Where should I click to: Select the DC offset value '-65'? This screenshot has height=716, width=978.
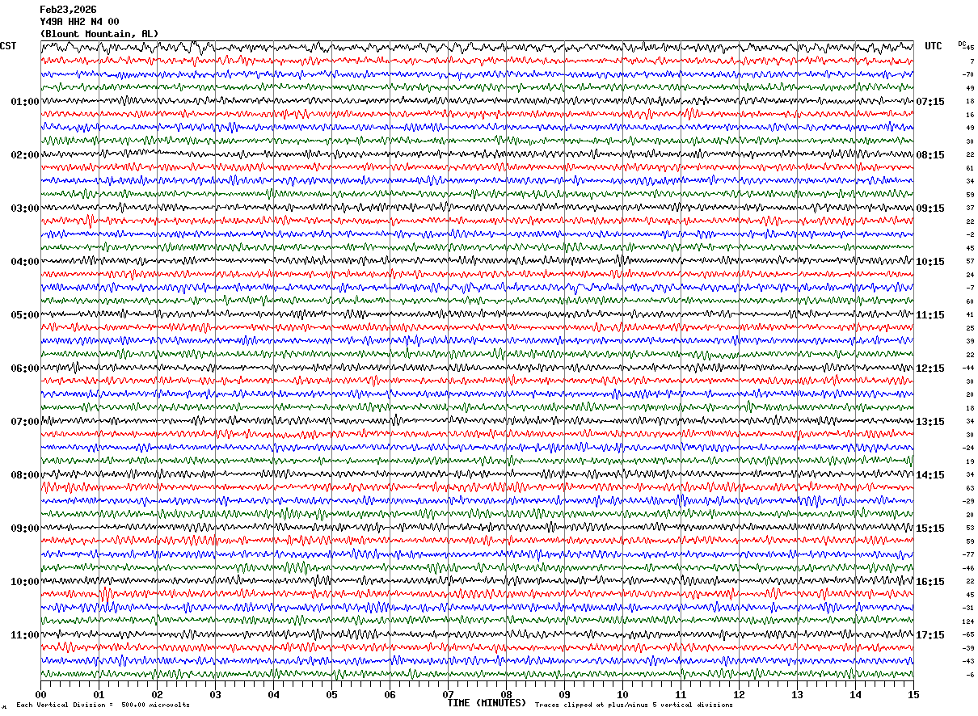pos(967,634)
